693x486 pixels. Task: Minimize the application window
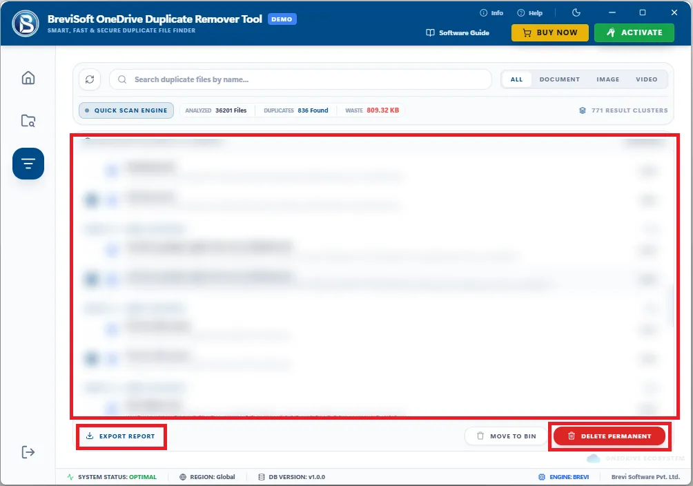coord(612,12)
